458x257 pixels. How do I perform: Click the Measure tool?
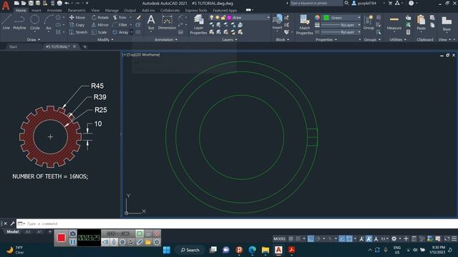click(x=394, y=22)
